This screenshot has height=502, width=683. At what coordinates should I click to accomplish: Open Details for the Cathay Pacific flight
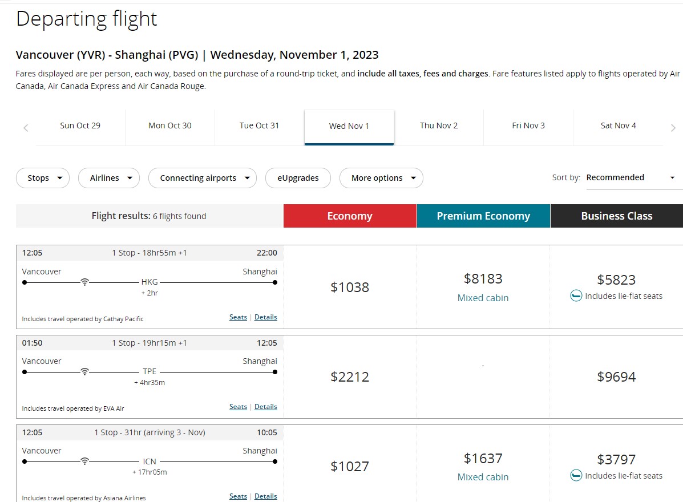pyautogui.click(x=266, y=317)
